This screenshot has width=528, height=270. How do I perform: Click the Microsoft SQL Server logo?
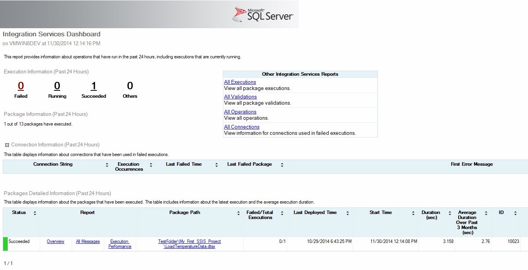coord(263,14)
